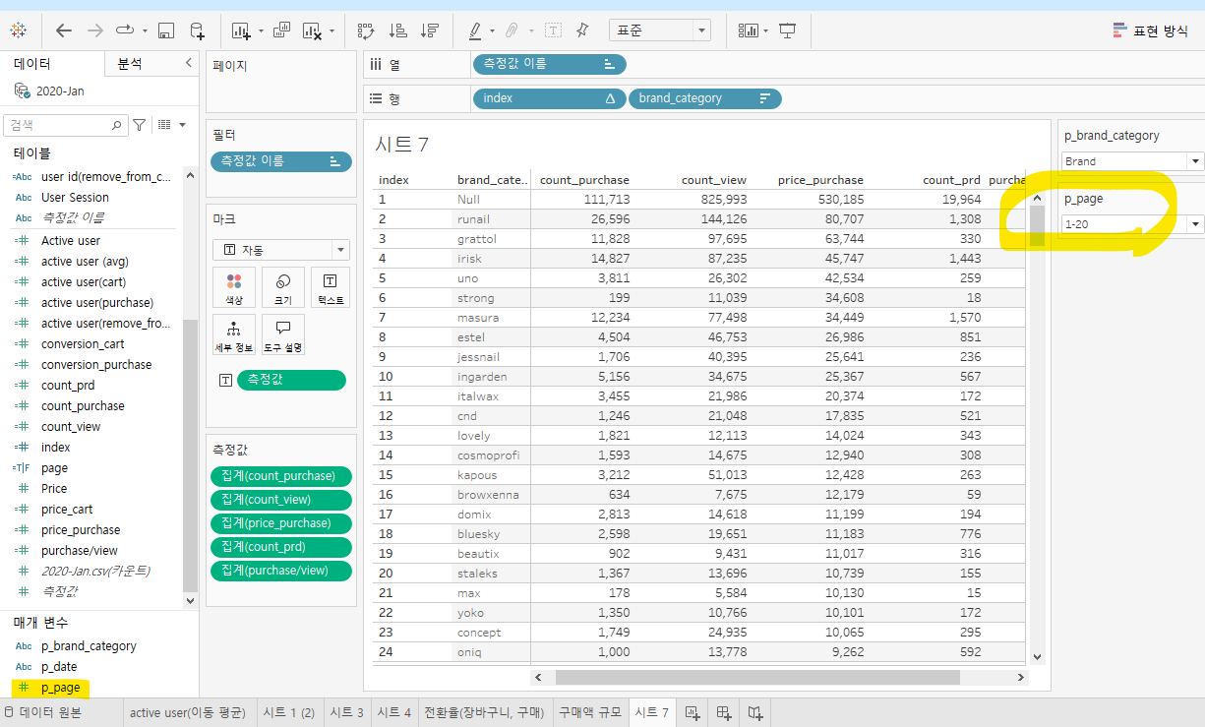Click the Tableau logo start icon
This screenshot has width=1205, height=727.
pyautogui.click(x=19, y=30)
